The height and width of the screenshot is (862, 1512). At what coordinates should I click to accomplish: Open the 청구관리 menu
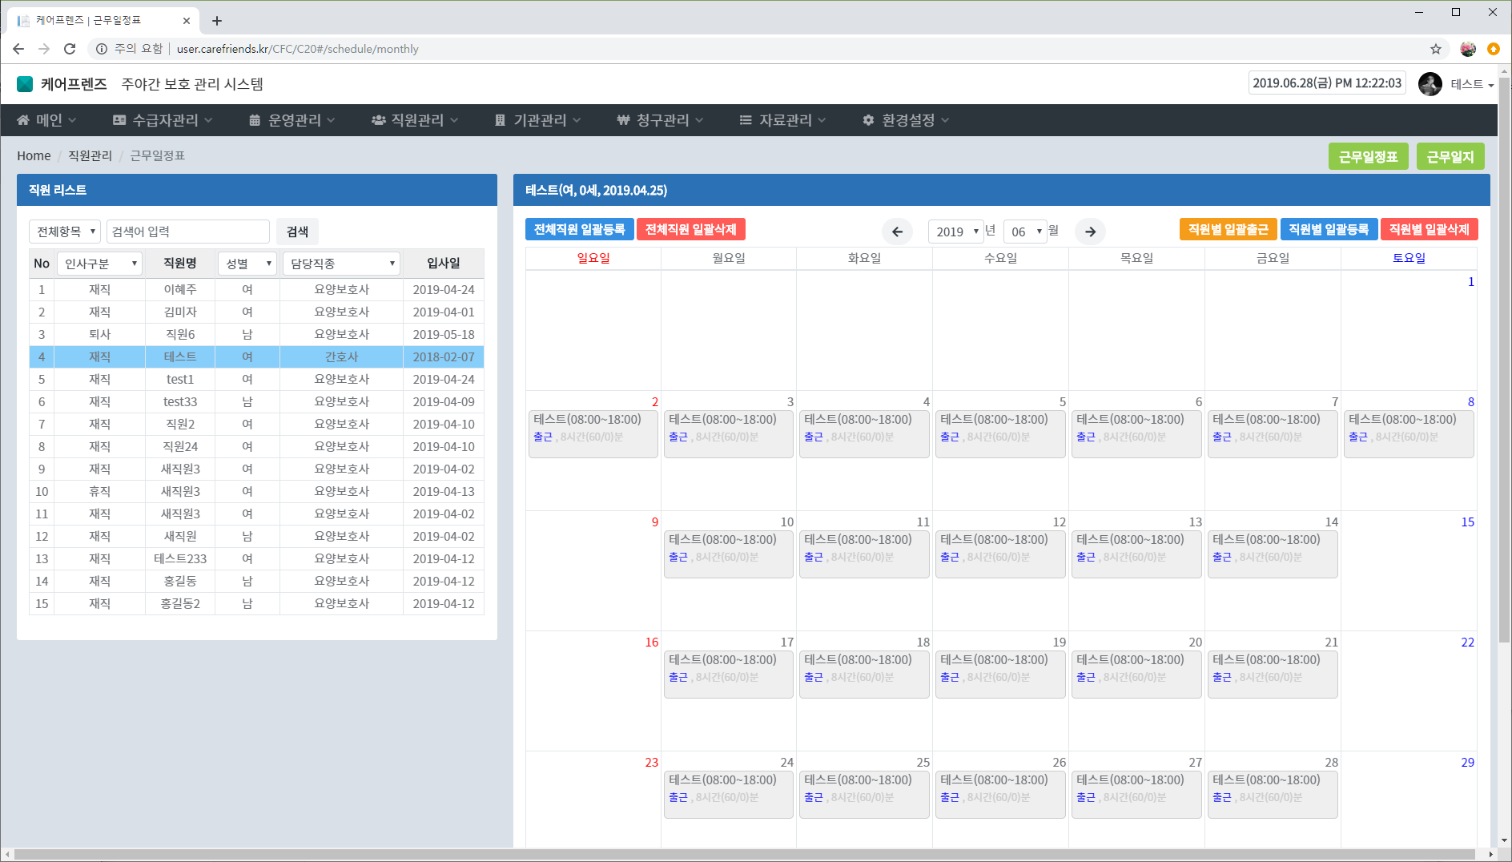click(660, 120)
